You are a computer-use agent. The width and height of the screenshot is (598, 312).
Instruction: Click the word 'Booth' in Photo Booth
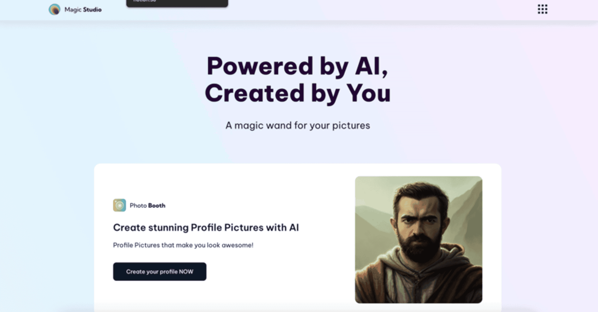click(x=157, y=205)
